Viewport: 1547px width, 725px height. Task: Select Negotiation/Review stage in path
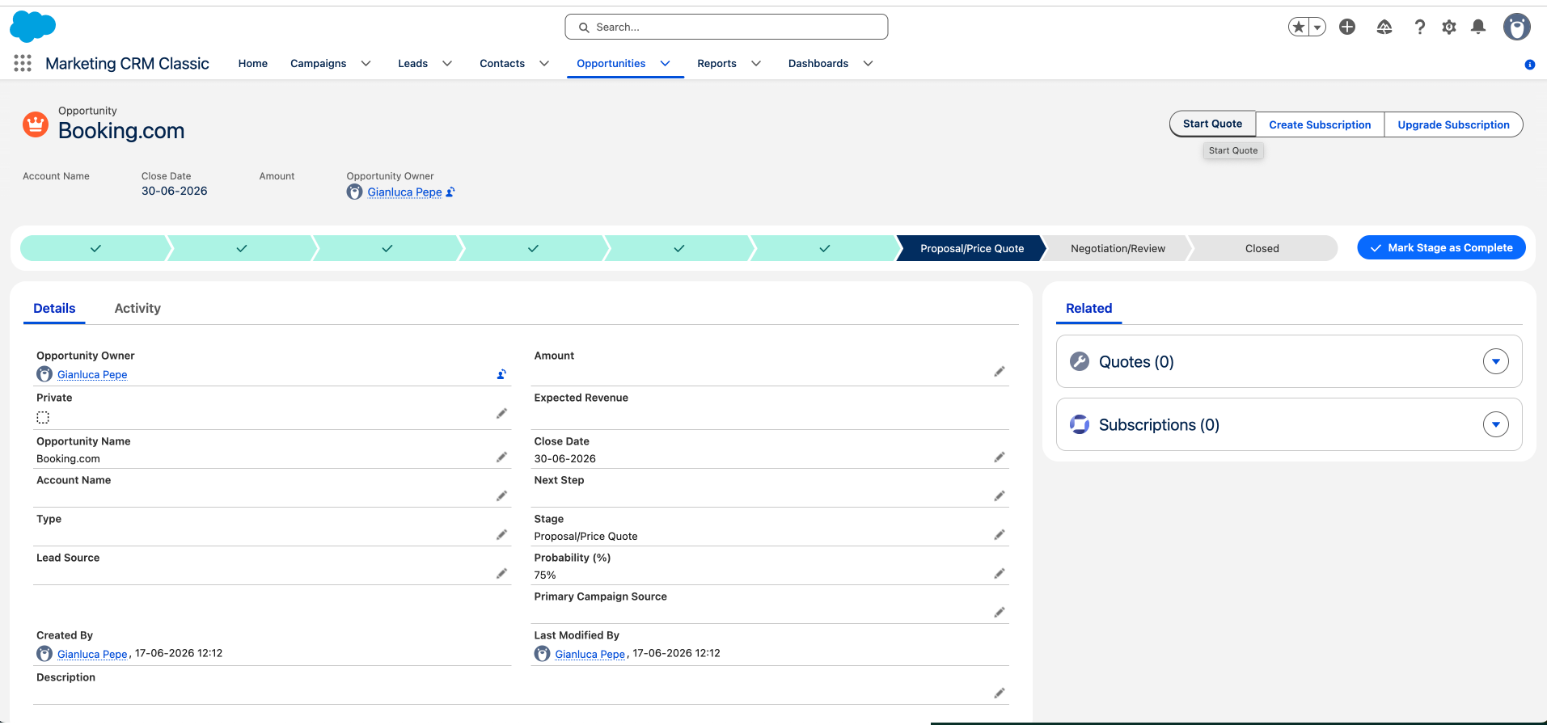pos(1118,248)
